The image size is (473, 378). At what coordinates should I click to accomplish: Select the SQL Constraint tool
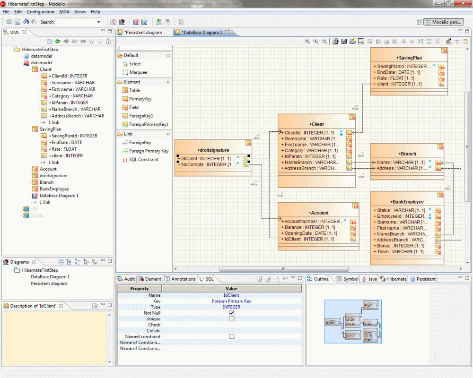[x=140, y=159]
